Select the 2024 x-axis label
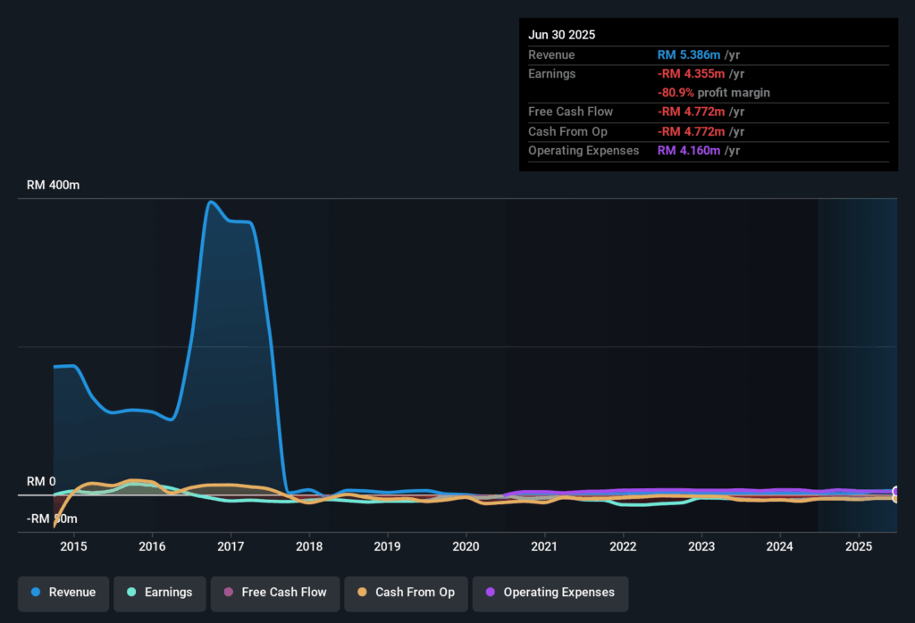The width and height of the screenshot is (915, 623). pyautogui.click(x=780, y=545)
